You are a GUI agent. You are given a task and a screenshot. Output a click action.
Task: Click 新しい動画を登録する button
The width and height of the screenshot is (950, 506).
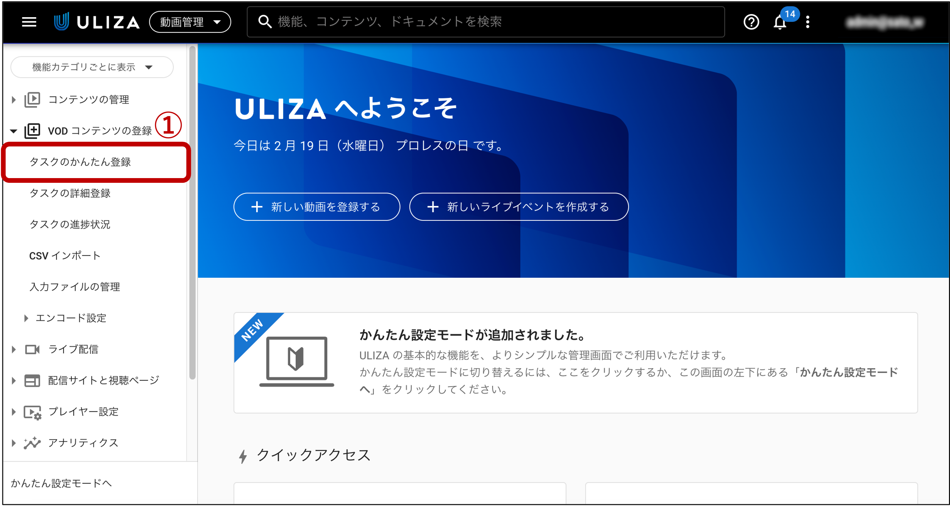click(317, 207)
